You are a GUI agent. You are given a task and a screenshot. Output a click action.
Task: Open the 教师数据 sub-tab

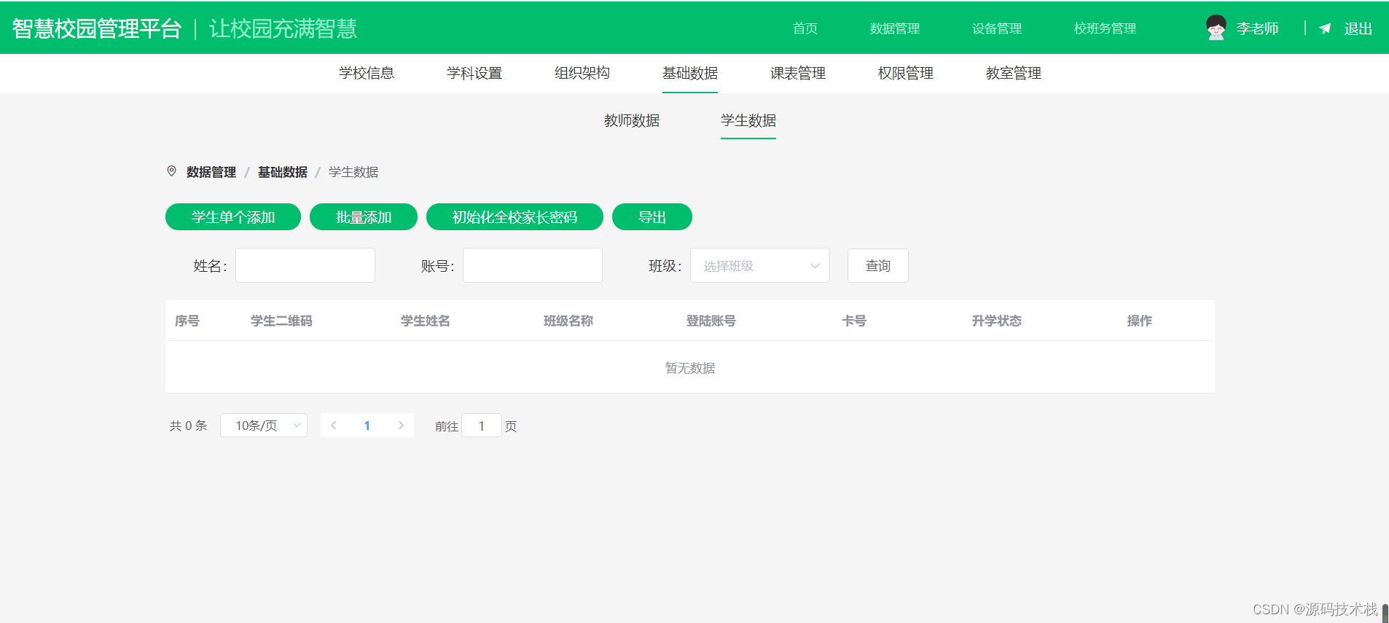tap(632, 120)
